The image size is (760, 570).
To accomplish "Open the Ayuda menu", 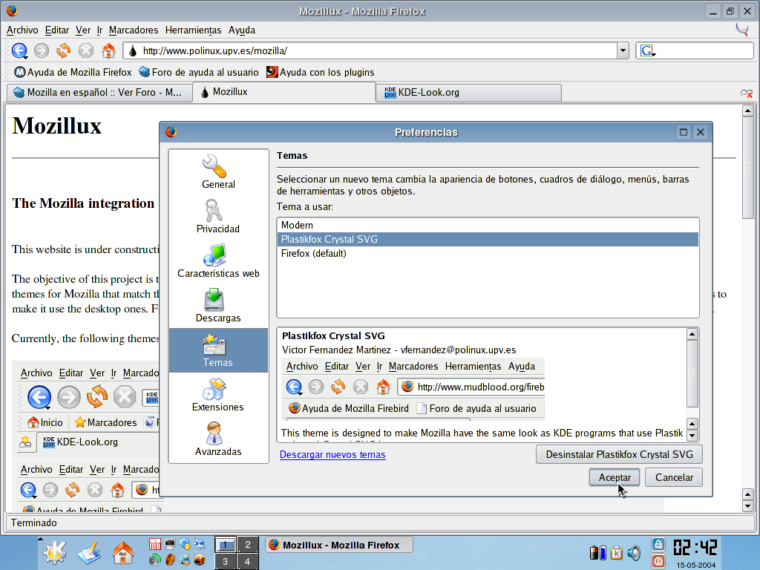I will (242, 30).
